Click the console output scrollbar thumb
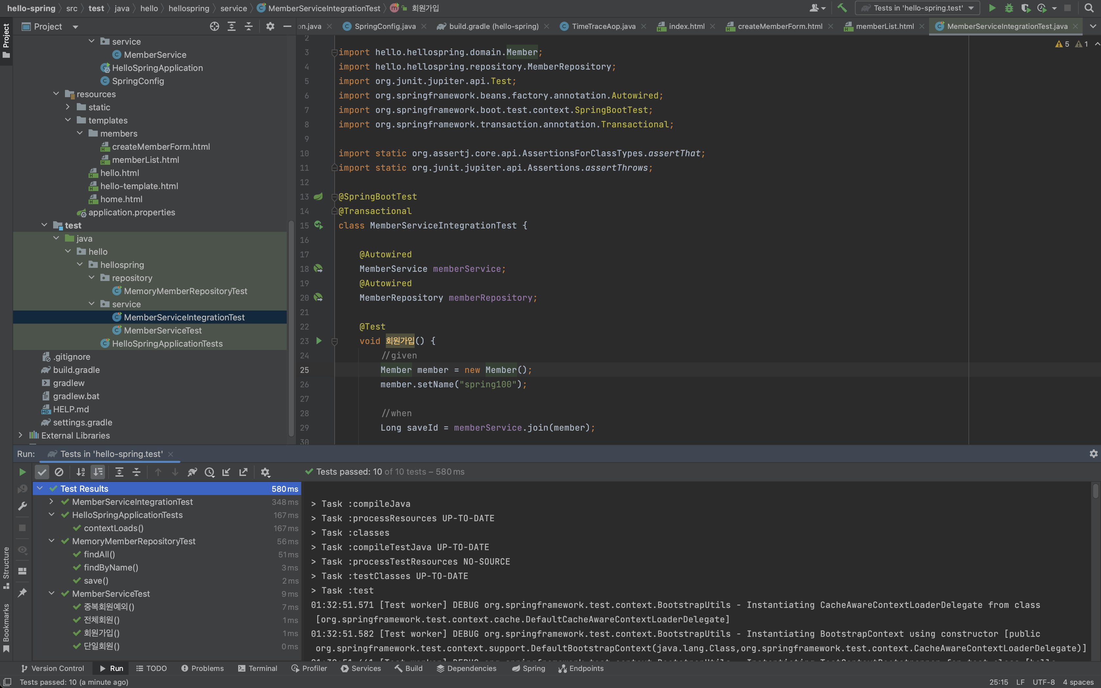This screenshot has height=688, width=1101. (1095, 490)
